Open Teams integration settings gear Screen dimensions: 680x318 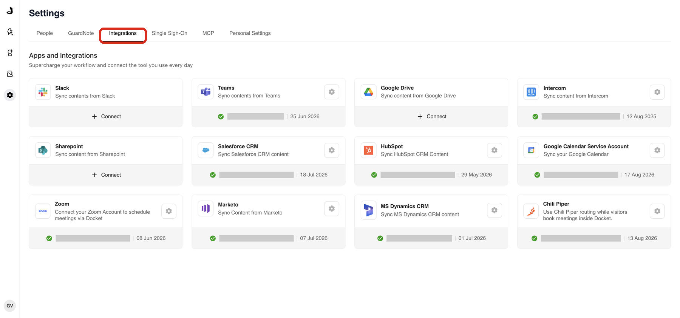click(332, 92)
